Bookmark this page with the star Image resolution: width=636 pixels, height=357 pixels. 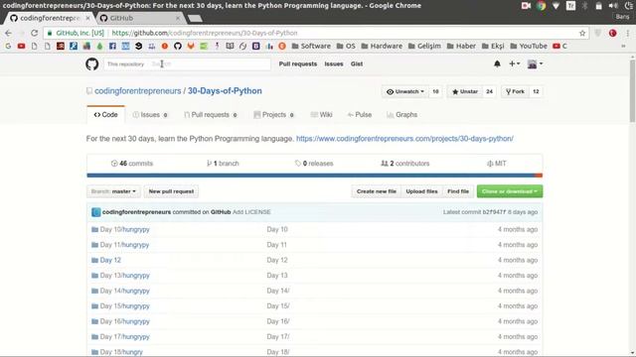click(x=582, y=33)
